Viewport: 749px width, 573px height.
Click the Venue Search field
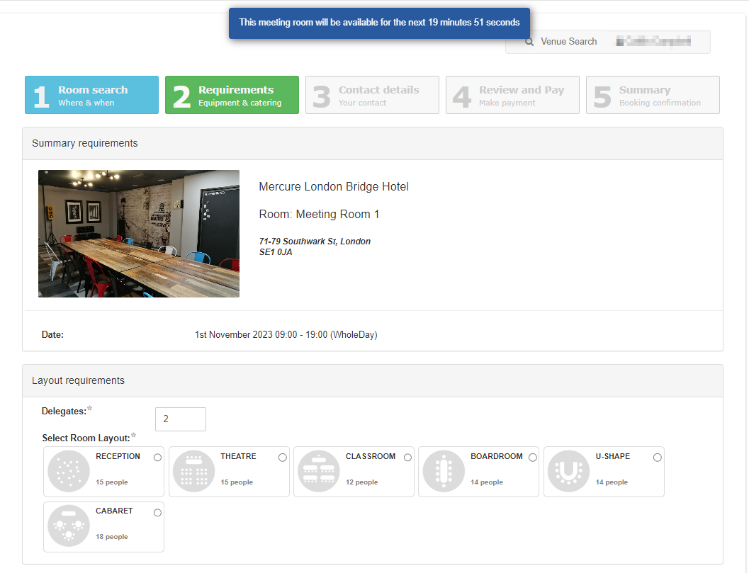[x=568, y=42]
